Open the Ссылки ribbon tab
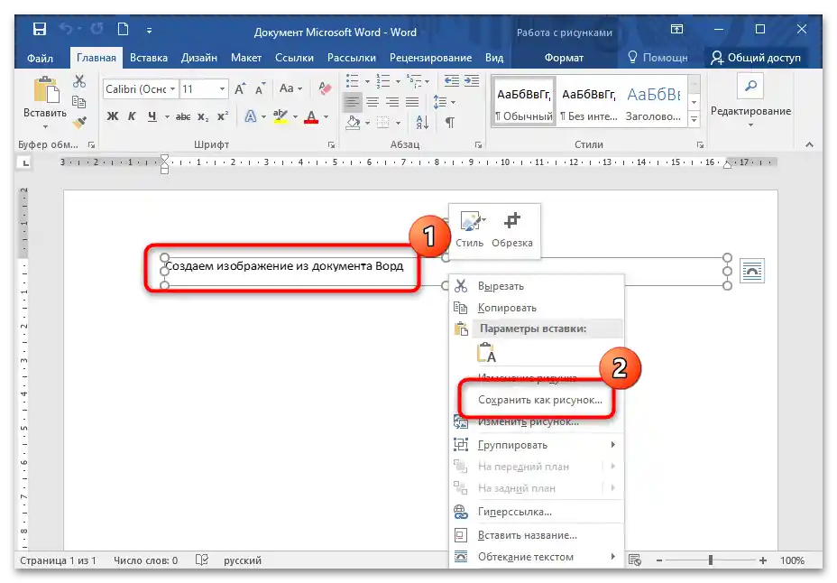The image size is (837, 583). (x=294, y=58)
